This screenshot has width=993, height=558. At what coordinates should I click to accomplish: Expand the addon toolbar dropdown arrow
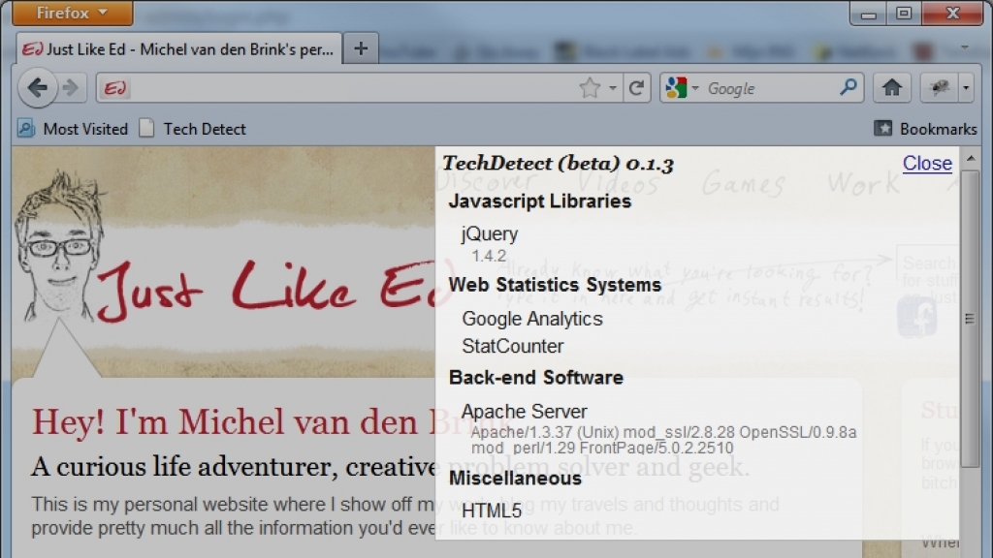click(x=966, y=88)
